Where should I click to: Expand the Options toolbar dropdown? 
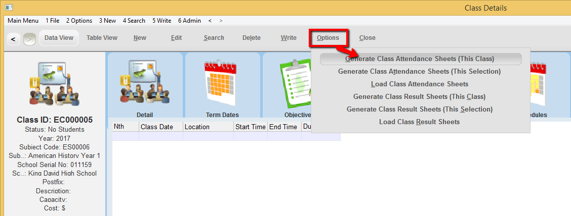pos(328,38)
